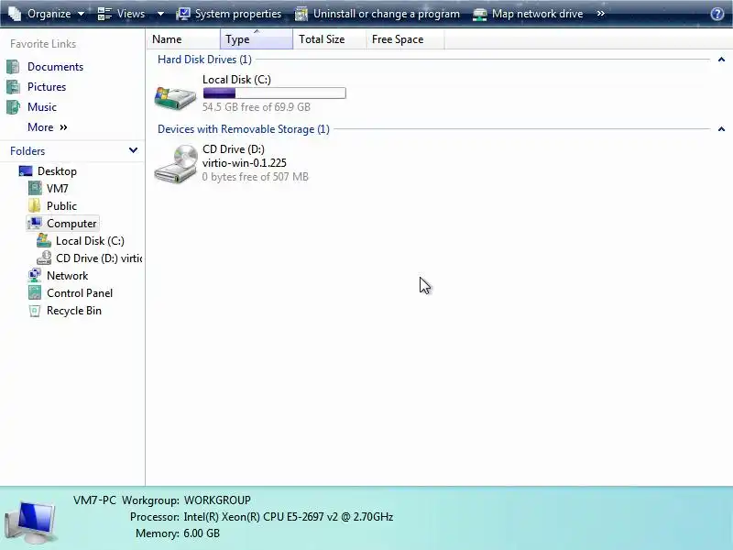Collapse the Folders pane with the chevron

133,150
